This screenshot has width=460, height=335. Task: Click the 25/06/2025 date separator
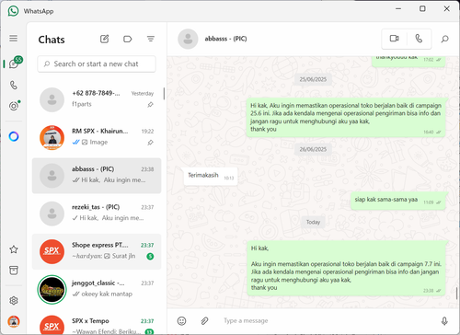click(x=313, y=79)
